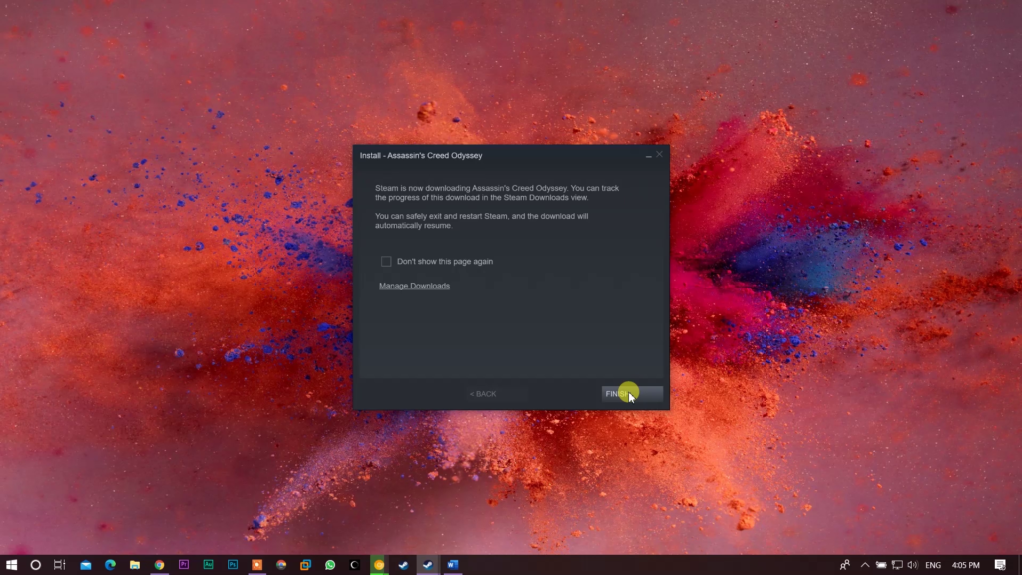Open the People icon in system tray

pyautogui.click(x=844, y=565)
